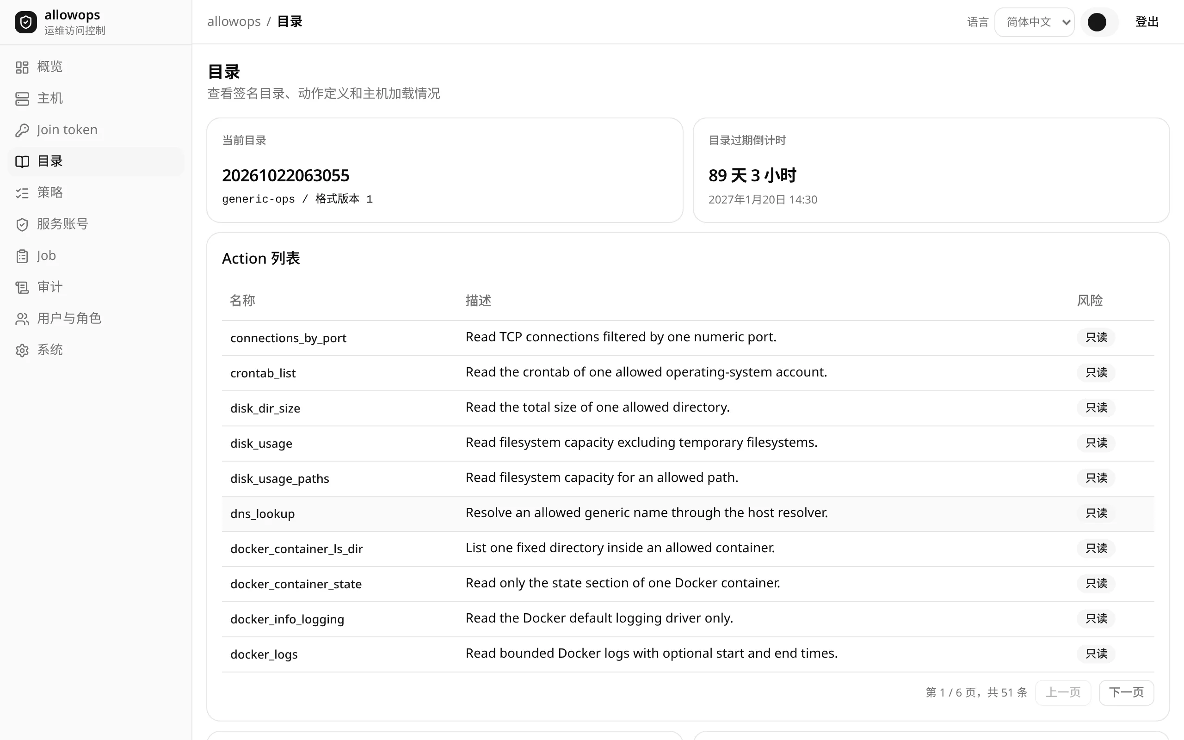
Task: Open the Job clipboard icon
Action: [x=22, y=256]
